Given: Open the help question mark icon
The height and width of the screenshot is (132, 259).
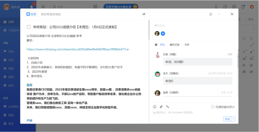Looking at the screenshot, I should 243,7.
